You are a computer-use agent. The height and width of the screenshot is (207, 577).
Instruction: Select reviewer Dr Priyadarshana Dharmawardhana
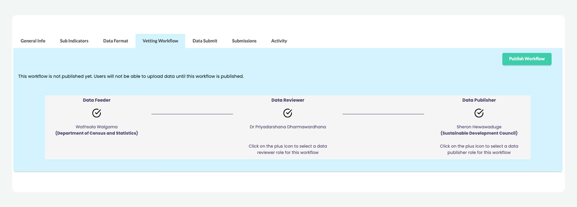tap(288, 127)
